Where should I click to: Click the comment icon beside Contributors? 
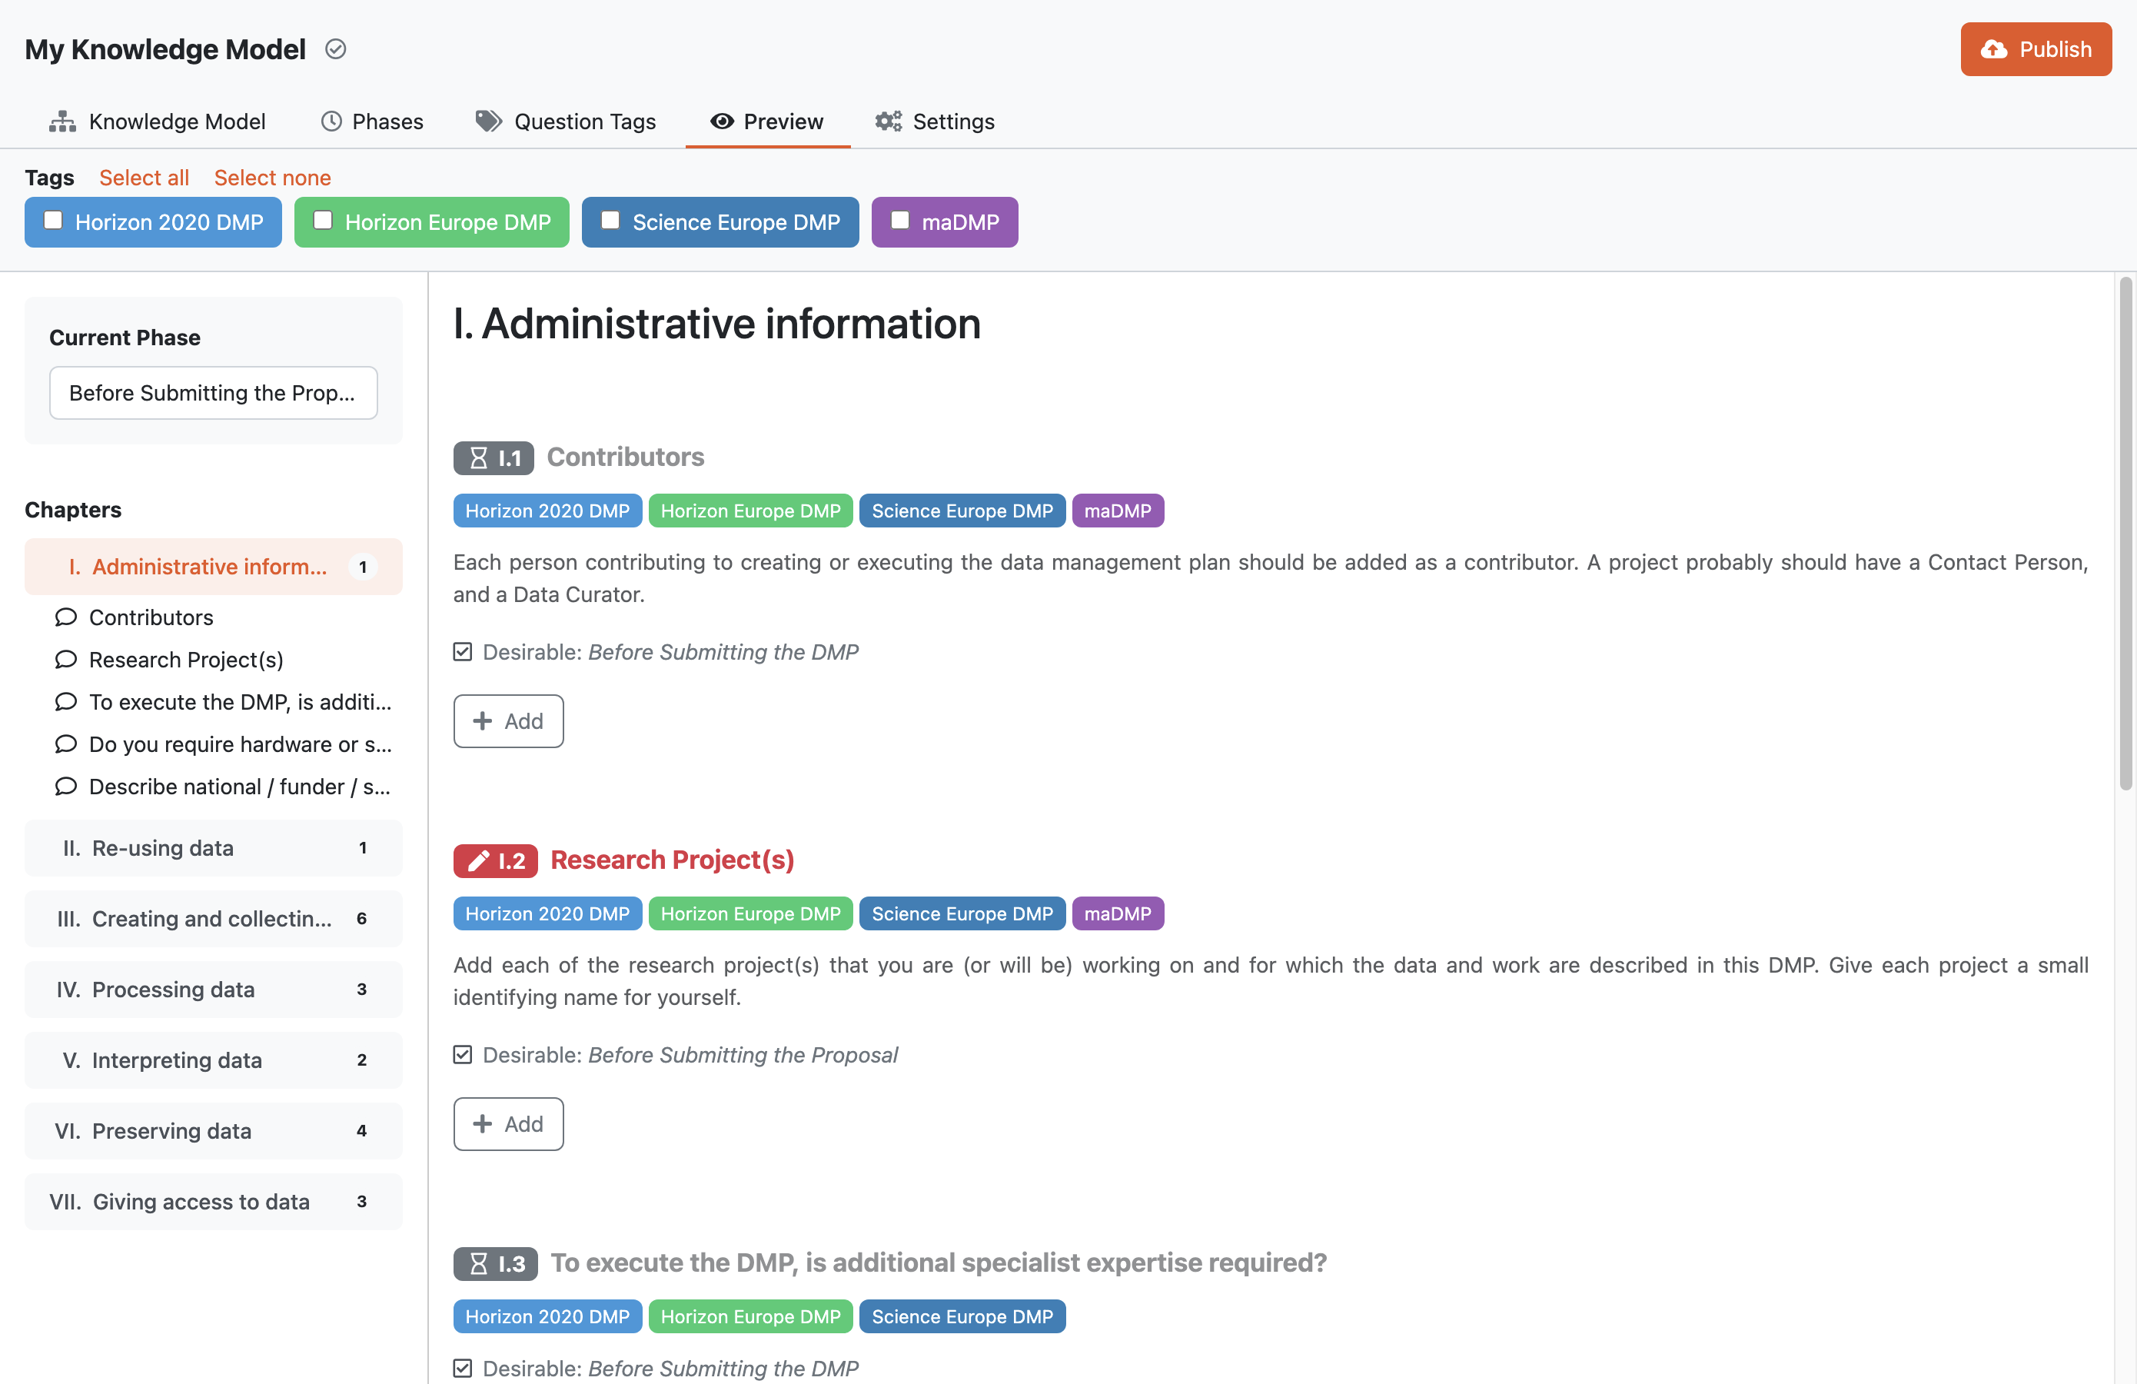point(65,617)
